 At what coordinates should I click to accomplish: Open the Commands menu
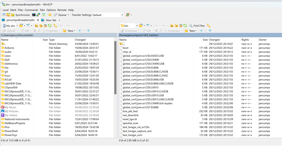pyautogui.click(x=31, y=10)
